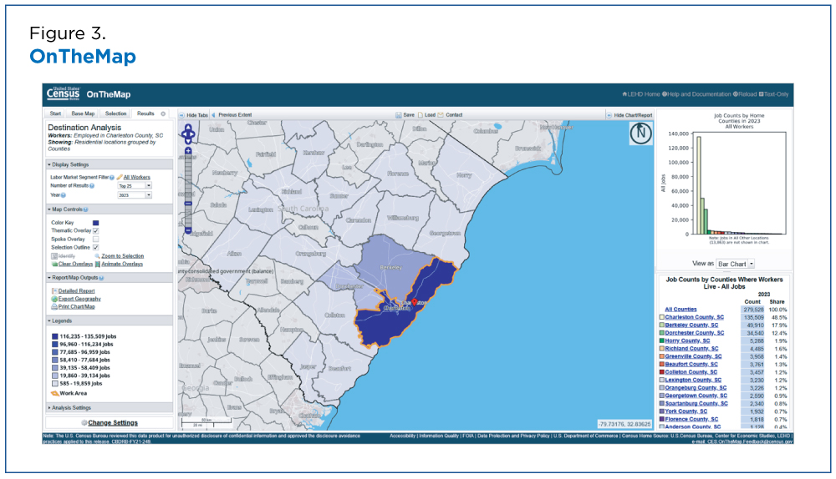Click the Results tab gear icon
Image resolution: width=836 pixels, height=479 pixels.
(163, 113)
